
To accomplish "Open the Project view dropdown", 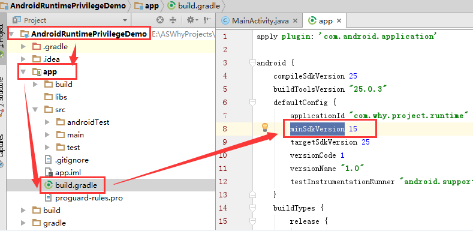I will [125, 20].
